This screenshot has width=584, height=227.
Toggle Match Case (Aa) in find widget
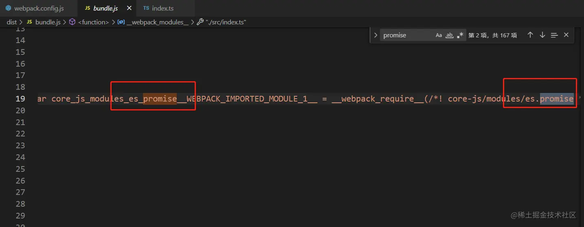(439, 35)
